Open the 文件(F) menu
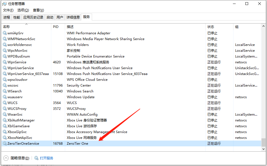This screenshot has height=166, width=267. click(x=8, y=10)
